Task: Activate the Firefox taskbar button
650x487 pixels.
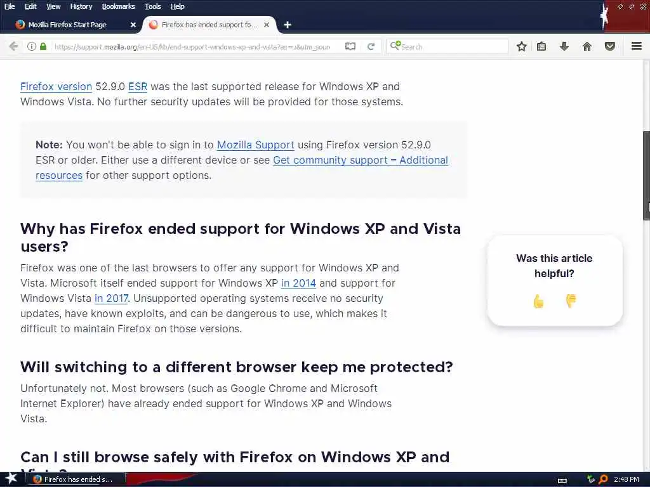Action: [76, 479]
